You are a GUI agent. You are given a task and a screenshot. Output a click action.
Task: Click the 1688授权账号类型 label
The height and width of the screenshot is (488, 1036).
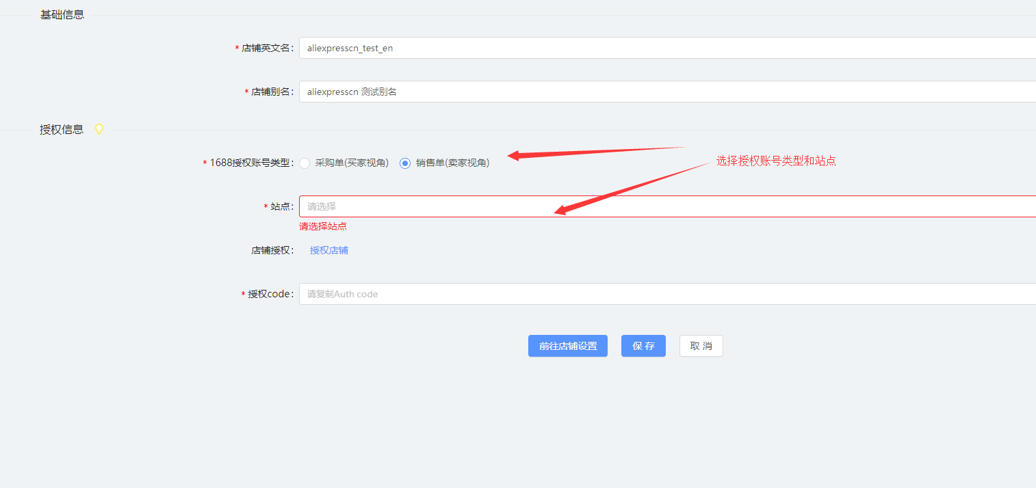coord(251,163)
